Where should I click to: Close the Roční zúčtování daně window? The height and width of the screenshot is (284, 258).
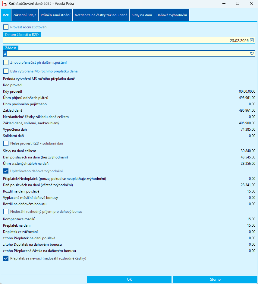coord(251,3)
